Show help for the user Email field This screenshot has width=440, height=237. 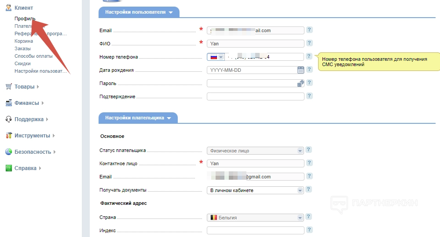pyautogui.click(x=309, y=30)
